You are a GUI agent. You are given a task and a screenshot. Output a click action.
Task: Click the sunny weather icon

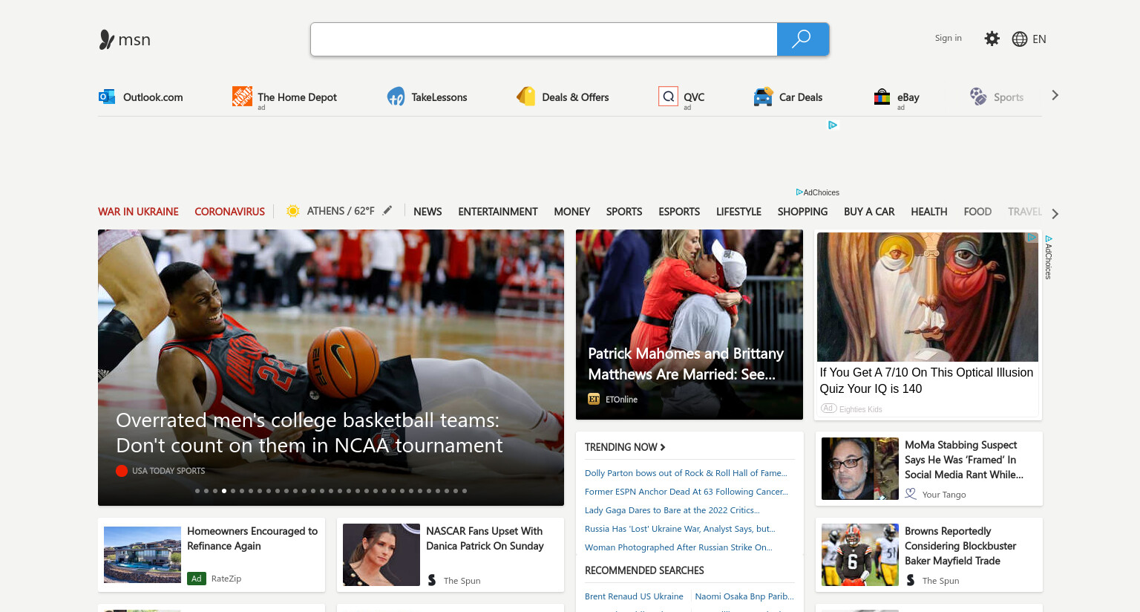[x=293, y=211]
